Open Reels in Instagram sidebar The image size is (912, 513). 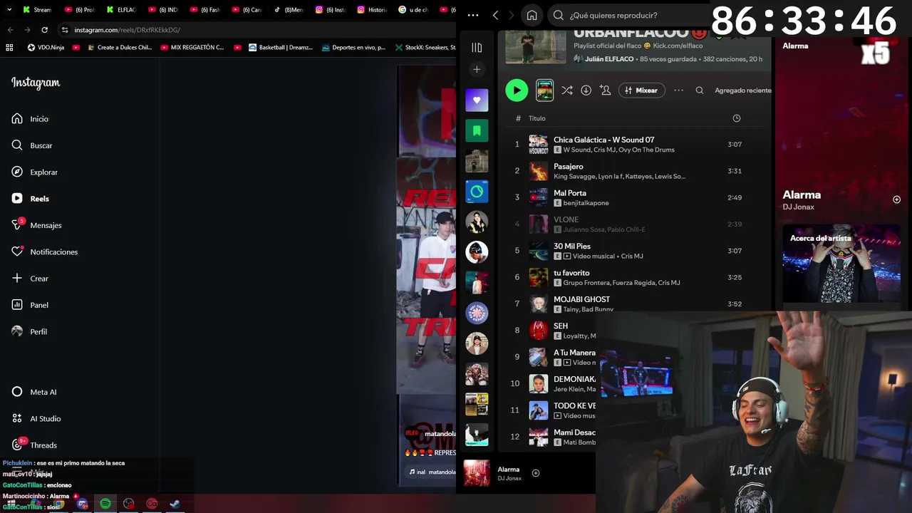(x=30, y=199)
